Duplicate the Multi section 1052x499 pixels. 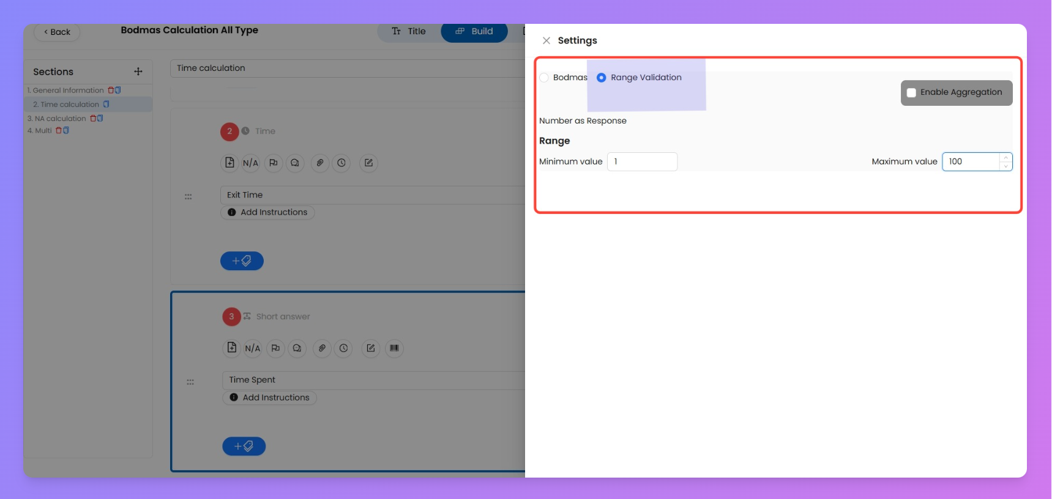point(65,131)
